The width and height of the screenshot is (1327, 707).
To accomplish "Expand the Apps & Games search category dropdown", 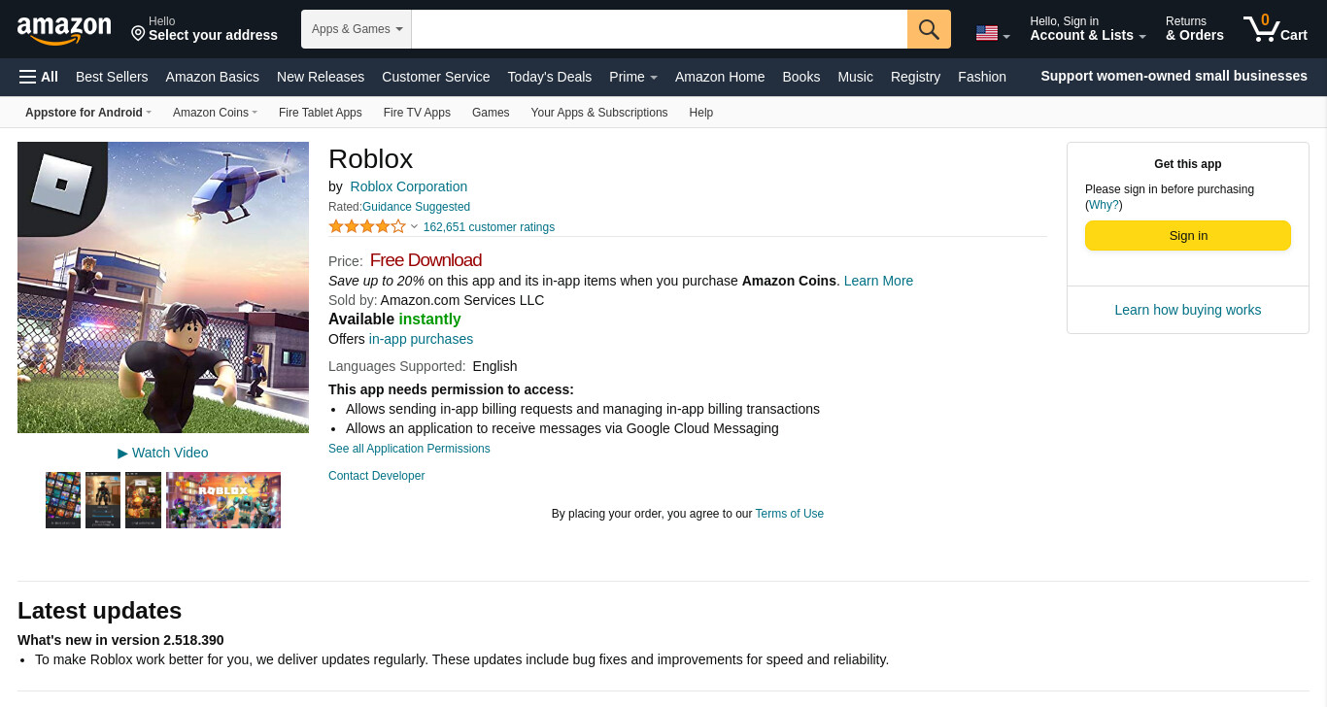I will [x=357, y=29].
